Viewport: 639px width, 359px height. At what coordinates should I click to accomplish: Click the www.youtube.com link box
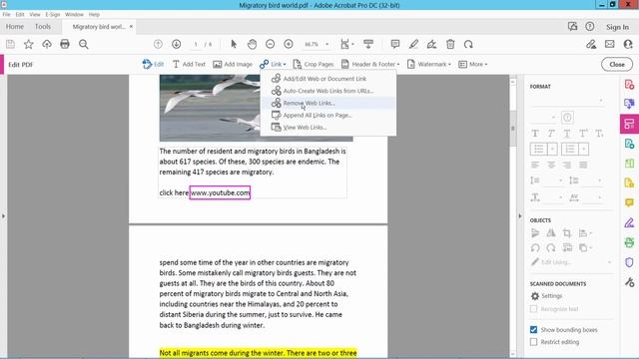click(220, 192)
